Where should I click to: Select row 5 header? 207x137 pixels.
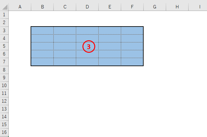(4, 46)
